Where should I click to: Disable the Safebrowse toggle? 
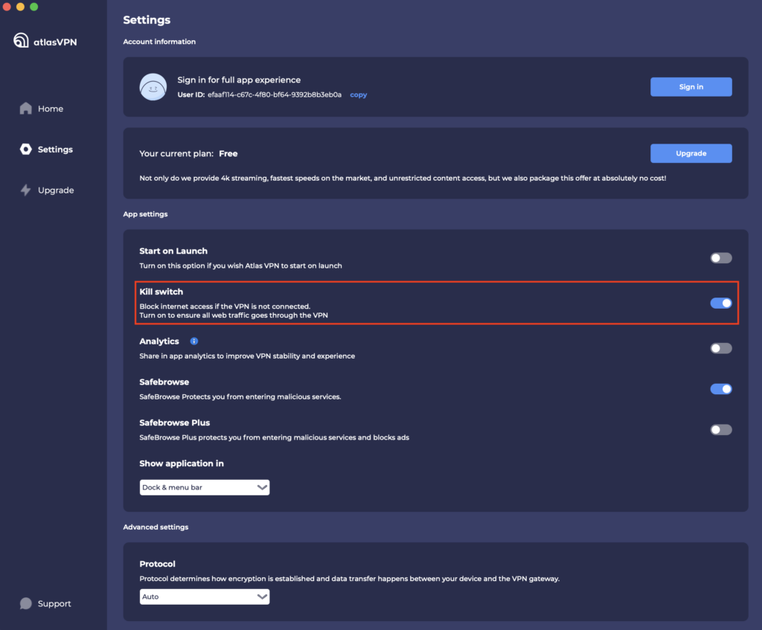coord(720,389)
